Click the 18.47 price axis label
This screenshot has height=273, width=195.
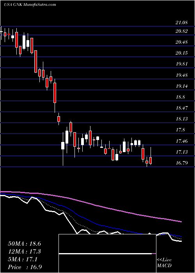coord(181,108)
